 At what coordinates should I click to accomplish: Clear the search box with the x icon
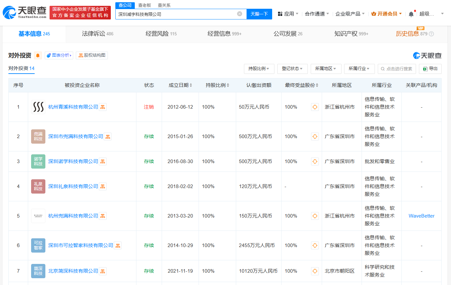[x=239, y=14]
